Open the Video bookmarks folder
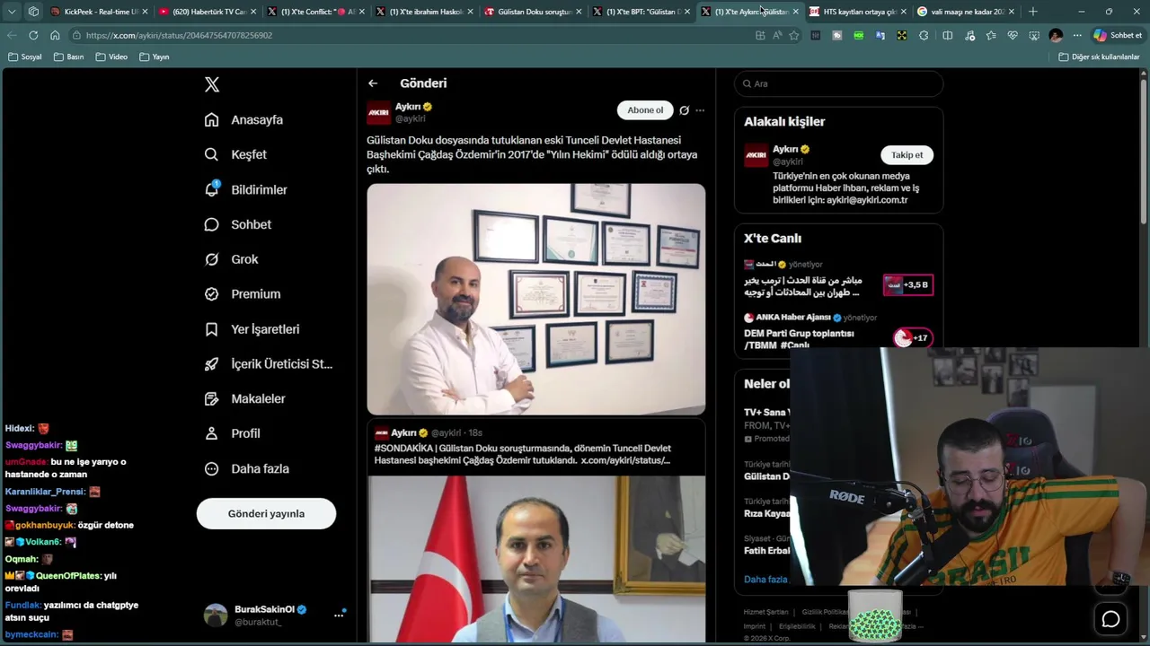Screen dimensions: 1150x646 click(x=111, y=57)
